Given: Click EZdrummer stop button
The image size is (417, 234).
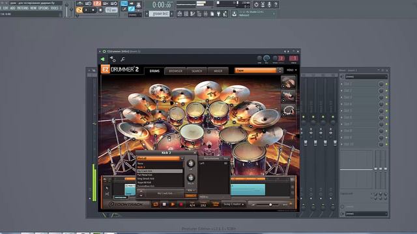Looking at the screenshot, I should point(164,204).
